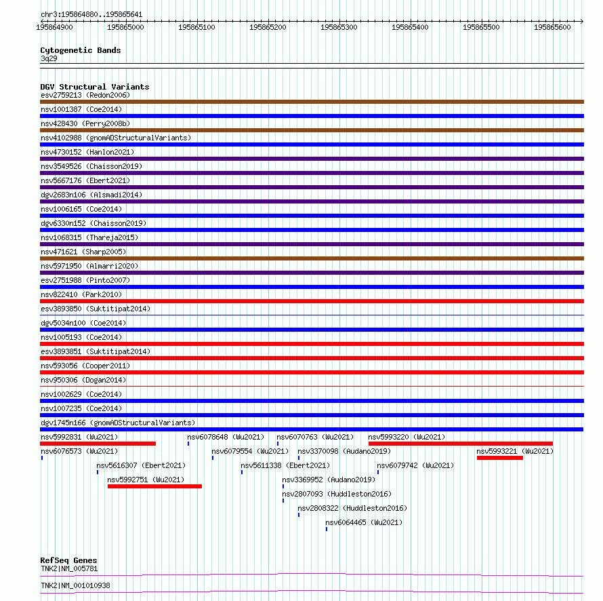Viewport: 603px width, 601px height.
Task: Click nsv2807093 (Huddleston2016) label
Action: click(x=337, y=494)
